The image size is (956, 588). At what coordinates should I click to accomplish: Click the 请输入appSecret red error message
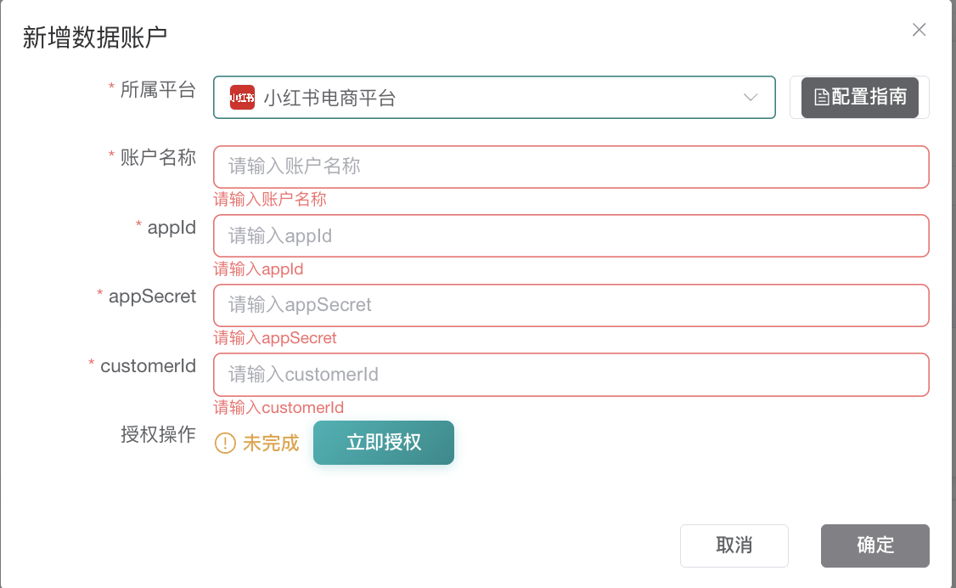275,338
